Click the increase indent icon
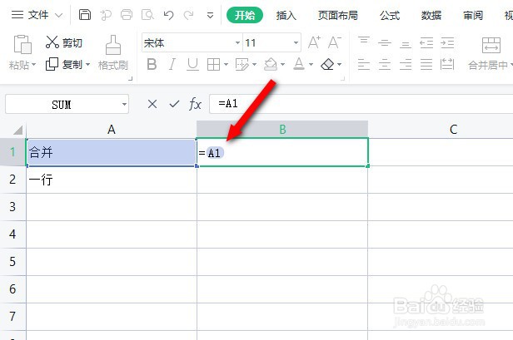 [x=447, y=42]
